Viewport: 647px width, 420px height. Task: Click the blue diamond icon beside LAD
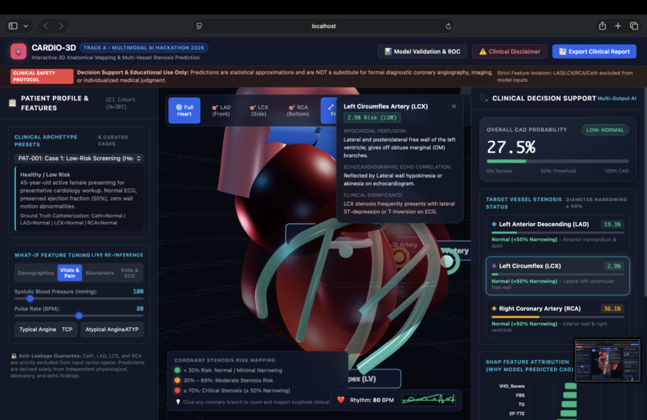click(494, 224)
